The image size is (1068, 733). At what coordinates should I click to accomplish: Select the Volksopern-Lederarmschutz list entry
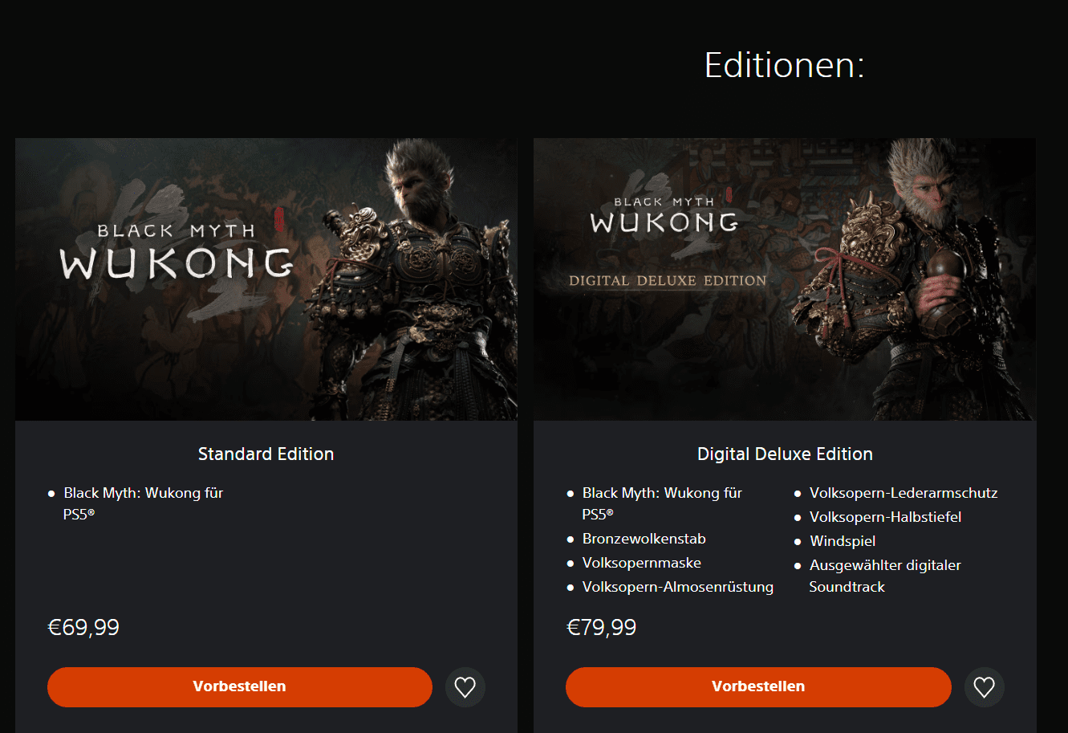click(x=903, y=493)
